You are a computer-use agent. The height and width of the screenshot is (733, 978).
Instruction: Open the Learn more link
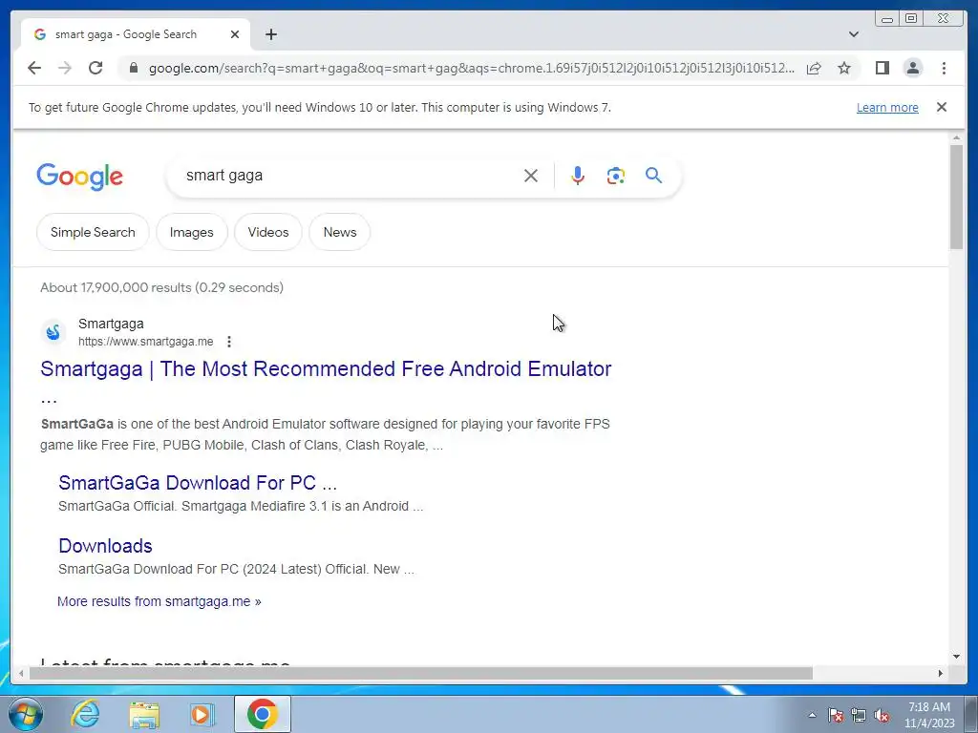[887, 107]
